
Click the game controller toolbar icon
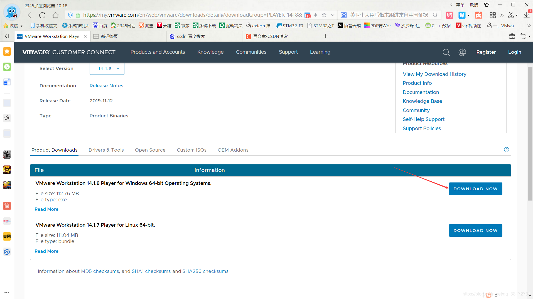pos(478,15)
